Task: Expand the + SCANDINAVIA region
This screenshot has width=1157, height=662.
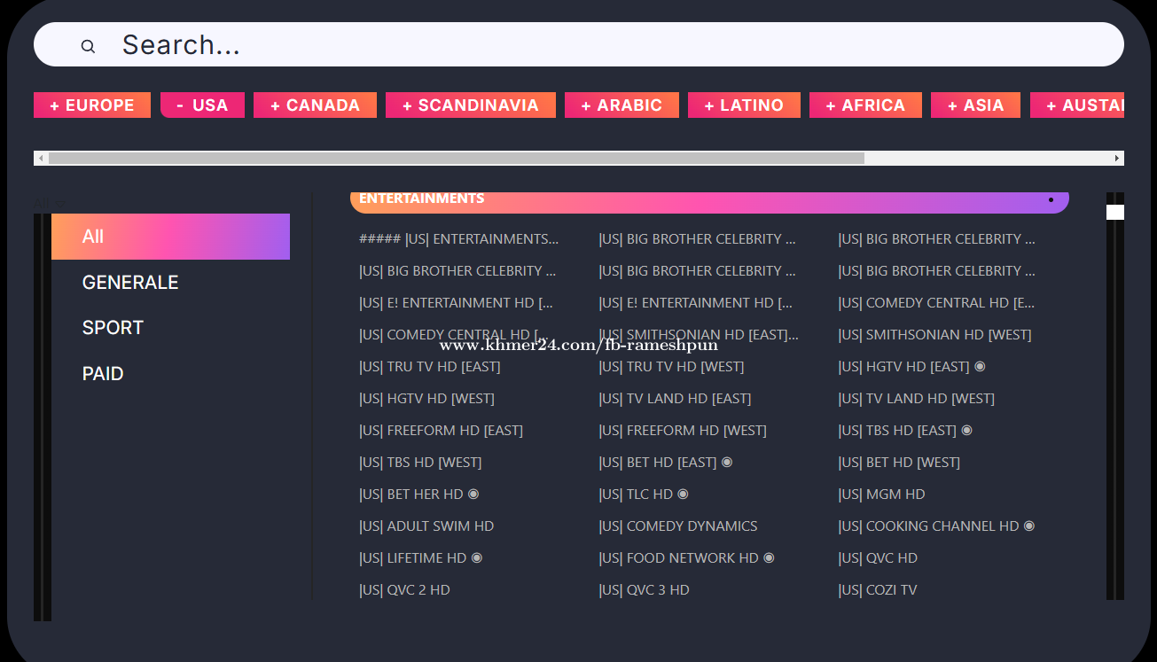Action: 471,105
